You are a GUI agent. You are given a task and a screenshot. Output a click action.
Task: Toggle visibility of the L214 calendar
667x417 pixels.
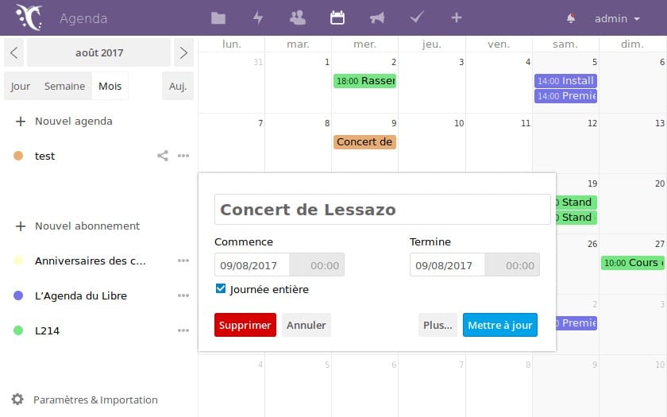point(18,330)
